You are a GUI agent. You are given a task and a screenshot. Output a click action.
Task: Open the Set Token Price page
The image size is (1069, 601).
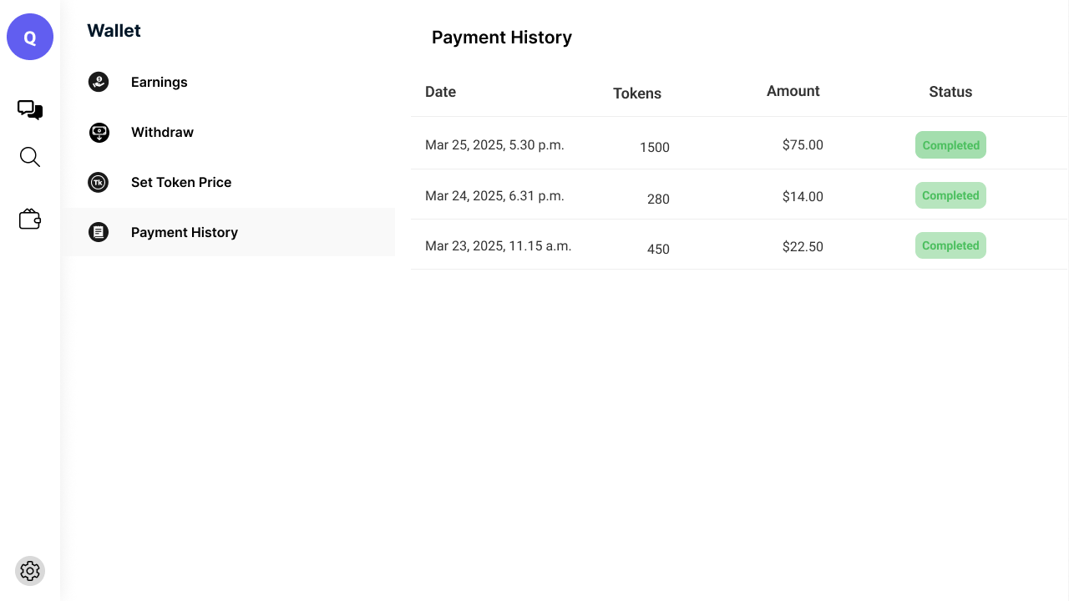coord(181,182)
